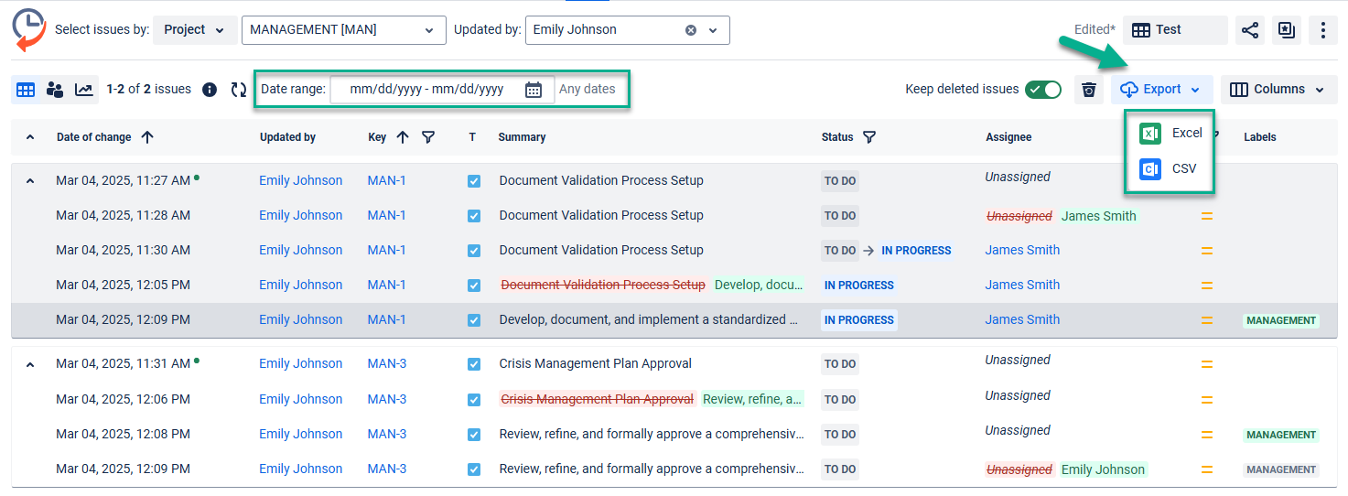
Task: Open the users view icon
Action: point(55,90)
